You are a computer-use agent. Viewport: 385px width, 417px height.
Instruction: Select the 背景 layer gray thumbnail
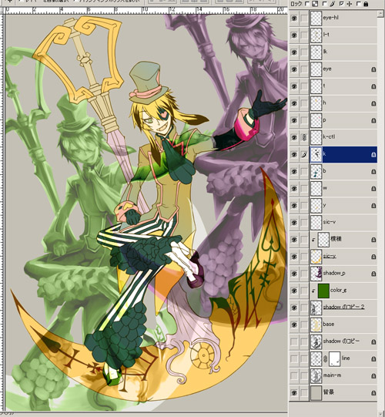pos(316,393)
